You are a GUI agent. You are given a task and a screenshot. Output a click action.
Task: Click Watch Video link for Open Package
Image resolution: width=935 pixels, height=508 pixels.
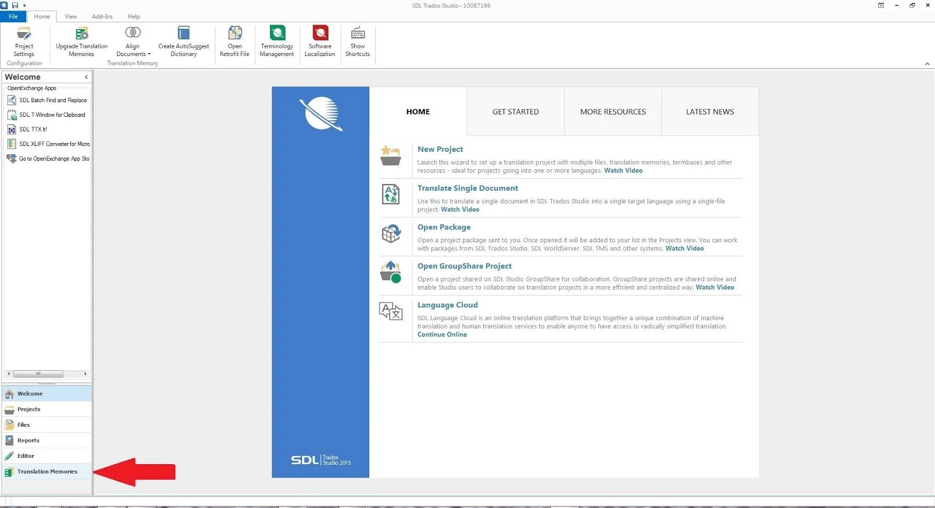pos(684,249)
